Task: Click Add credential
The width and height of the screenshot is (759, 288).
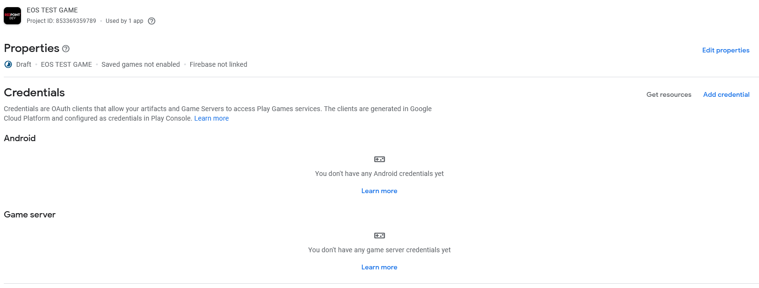Action: click(726, 94)
